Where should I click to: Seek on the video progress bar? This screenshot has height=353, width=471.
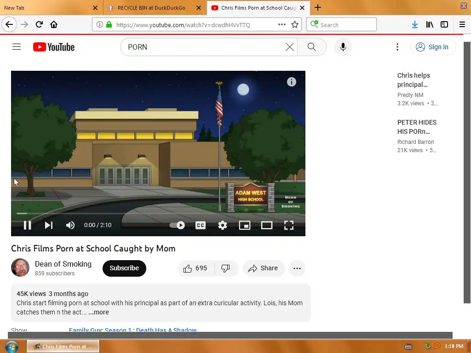coord(158,213)
